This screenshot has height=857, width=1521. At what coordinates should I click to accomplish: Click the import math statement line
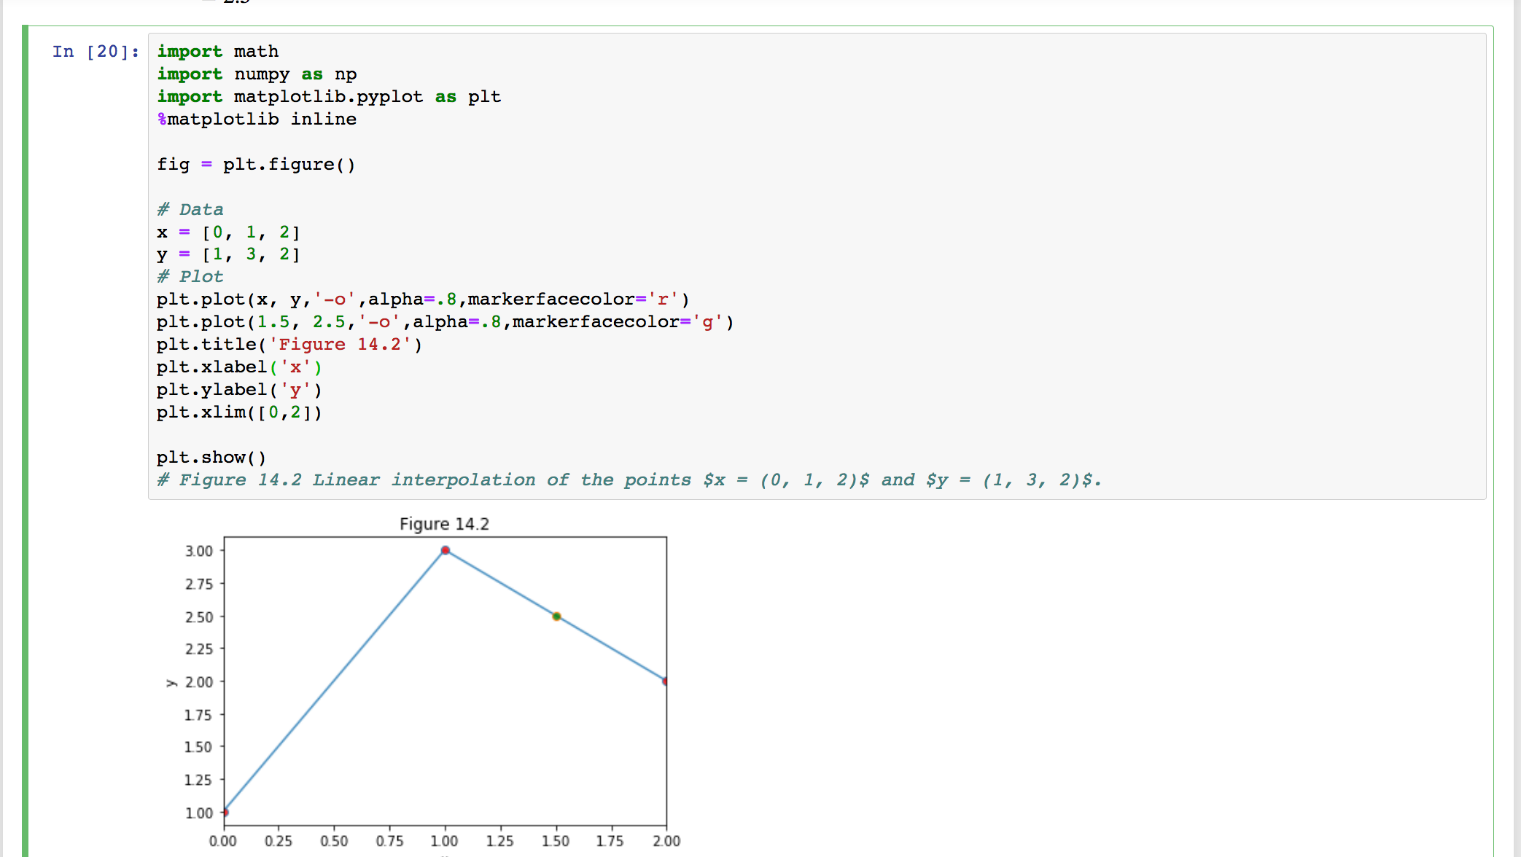tap(217, 51)
